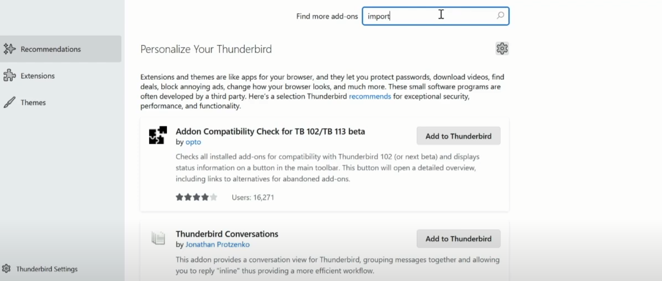Click the Extensions puzzle piece icon
Image resolution: width=662 pixels, height=281 pixels.
tap(10, 75)
